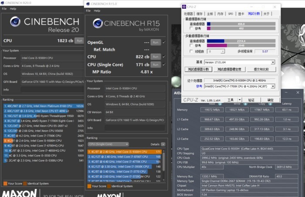Screen dimensions: 305x197
Task: Switch to the 显卡 tab in CPU-Z
Action: click(241, 14)
